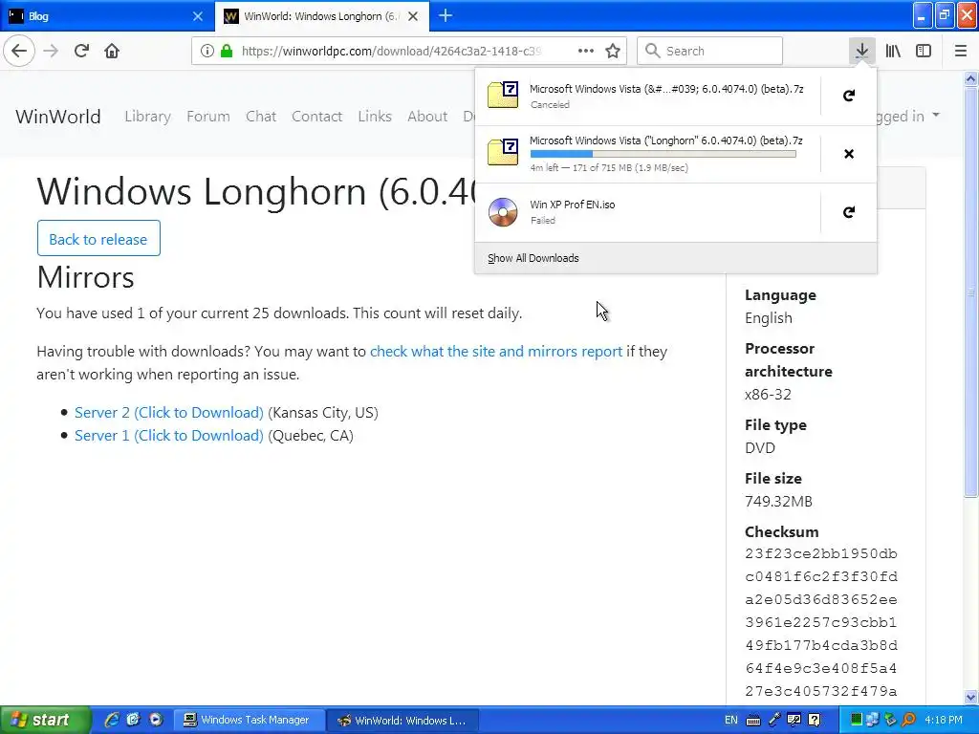Click Show All Downloads
The image size is (979, 734).
[533, 258]
